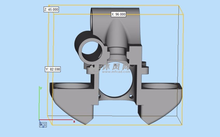220x137 pixels.
Task: Click the top horizontal cylinder of the model
Action: (115, 12)
